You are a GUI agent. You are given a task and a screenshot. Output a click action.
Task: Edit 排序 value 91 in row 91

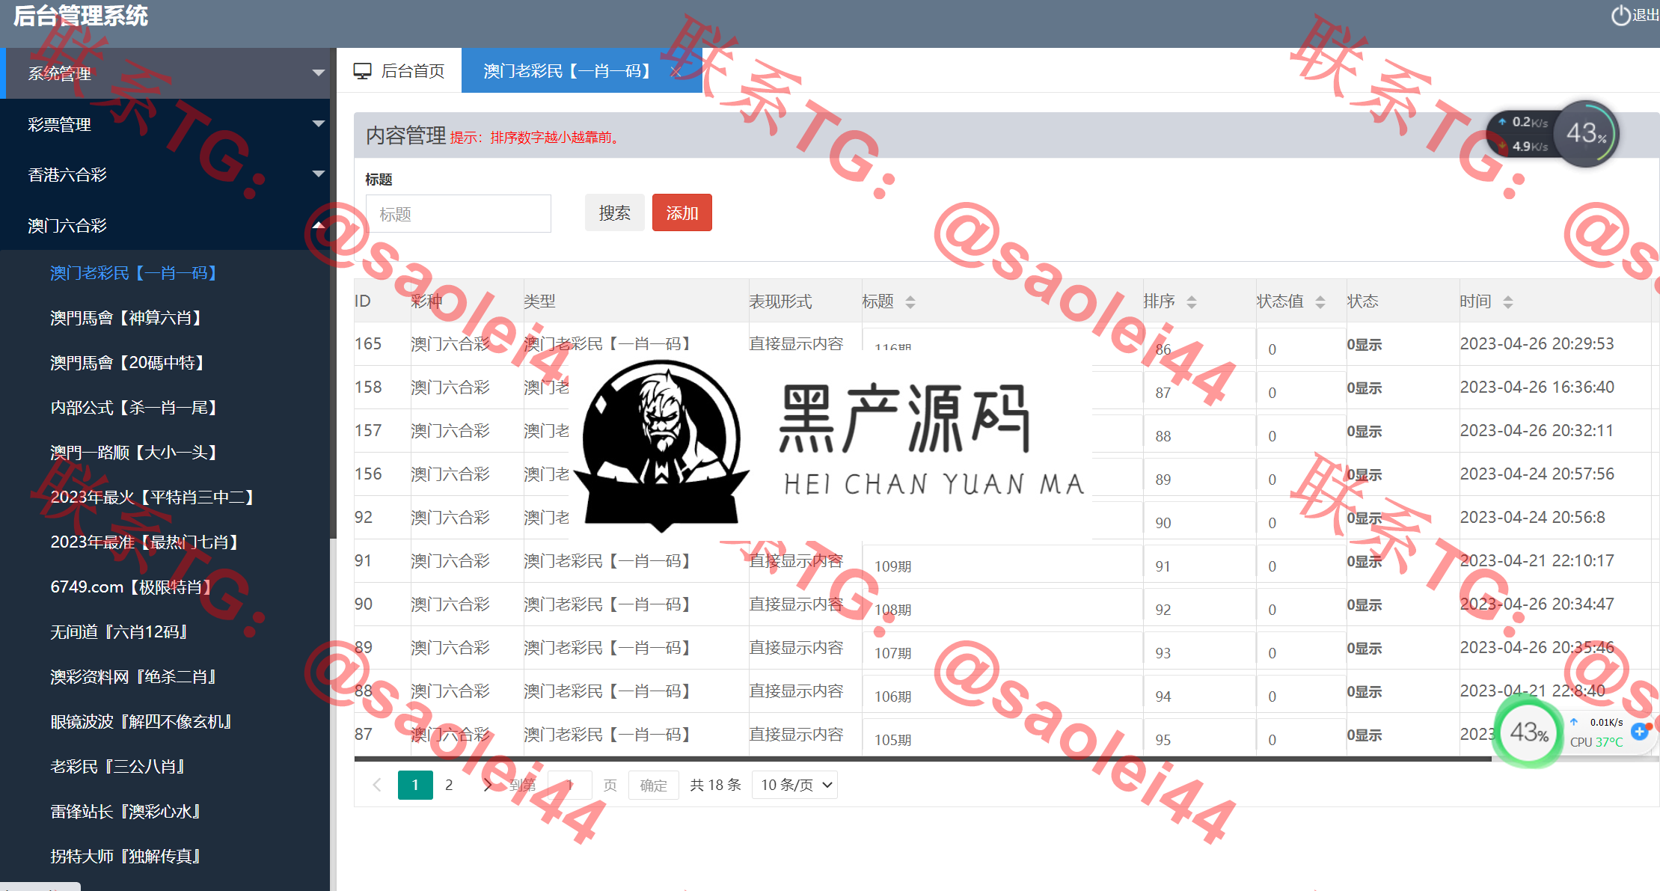[1198, 566]
